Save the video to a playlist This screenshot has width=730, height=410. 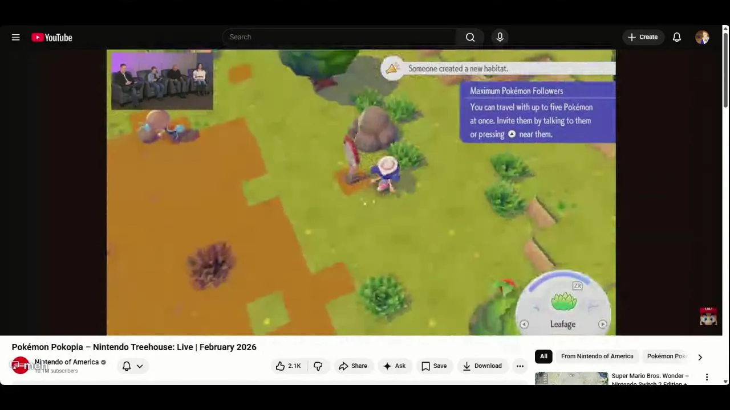pos(434,366)
